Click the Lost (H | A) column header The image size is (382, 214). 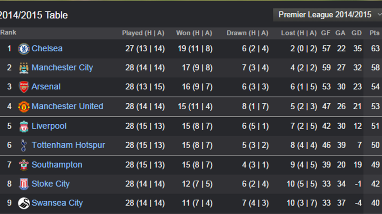coord(299,33)
